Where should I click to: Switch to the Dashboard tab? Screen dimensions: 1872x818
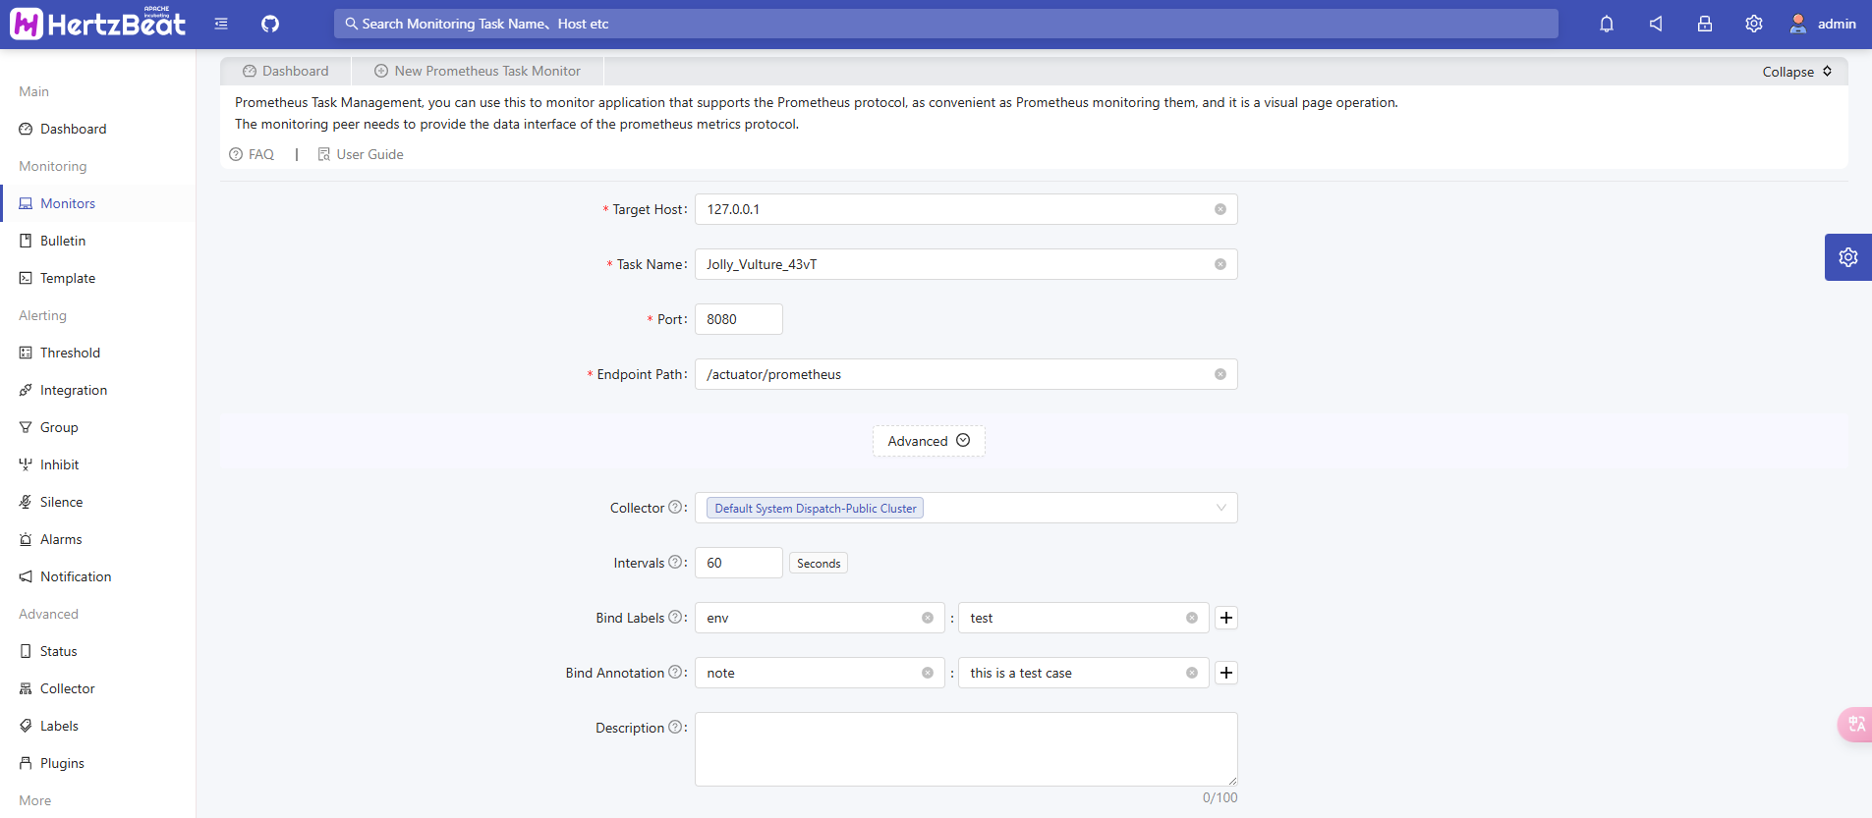[x=286, y=71]
